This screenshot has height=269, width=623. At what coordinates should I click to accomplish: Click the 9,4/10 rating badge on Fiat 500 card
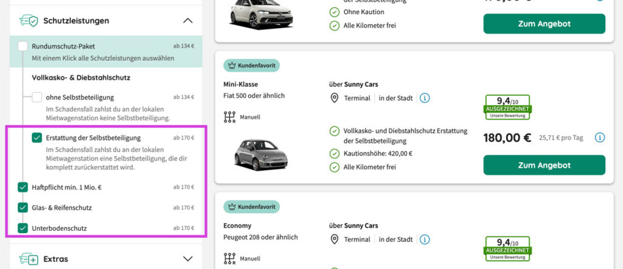click(507, 107)
